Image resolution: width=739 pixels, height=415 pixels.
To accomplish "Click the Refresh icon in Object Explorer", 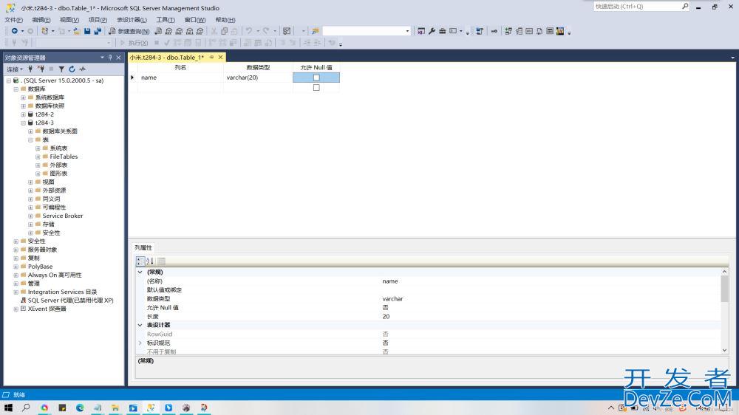I will coord(72,69).
